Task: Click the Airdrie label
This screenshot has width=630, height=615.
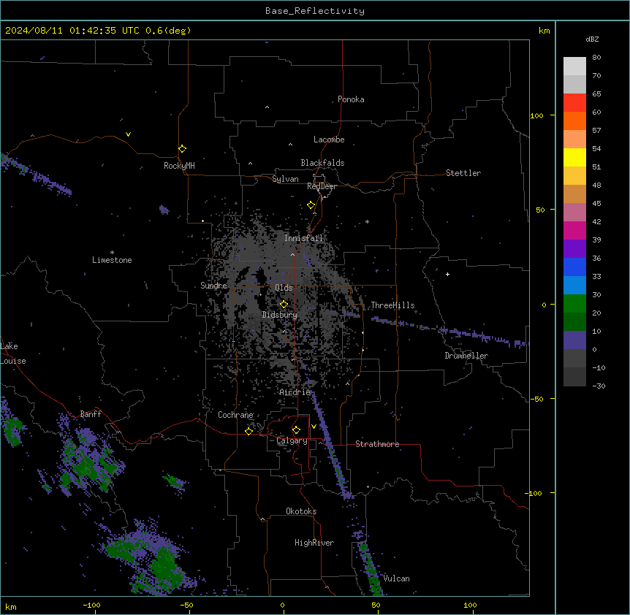Action: pos(295,392)
